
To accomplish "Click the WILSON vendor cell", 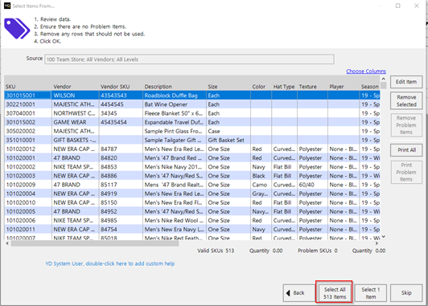I will tap(75, 96).
